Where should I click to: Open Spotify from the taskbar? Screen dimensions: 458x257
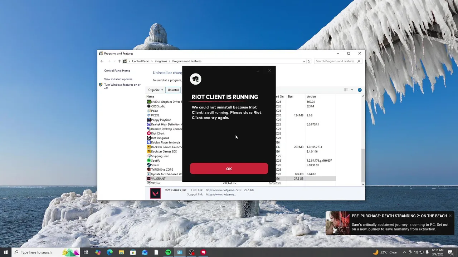[168, 252]
